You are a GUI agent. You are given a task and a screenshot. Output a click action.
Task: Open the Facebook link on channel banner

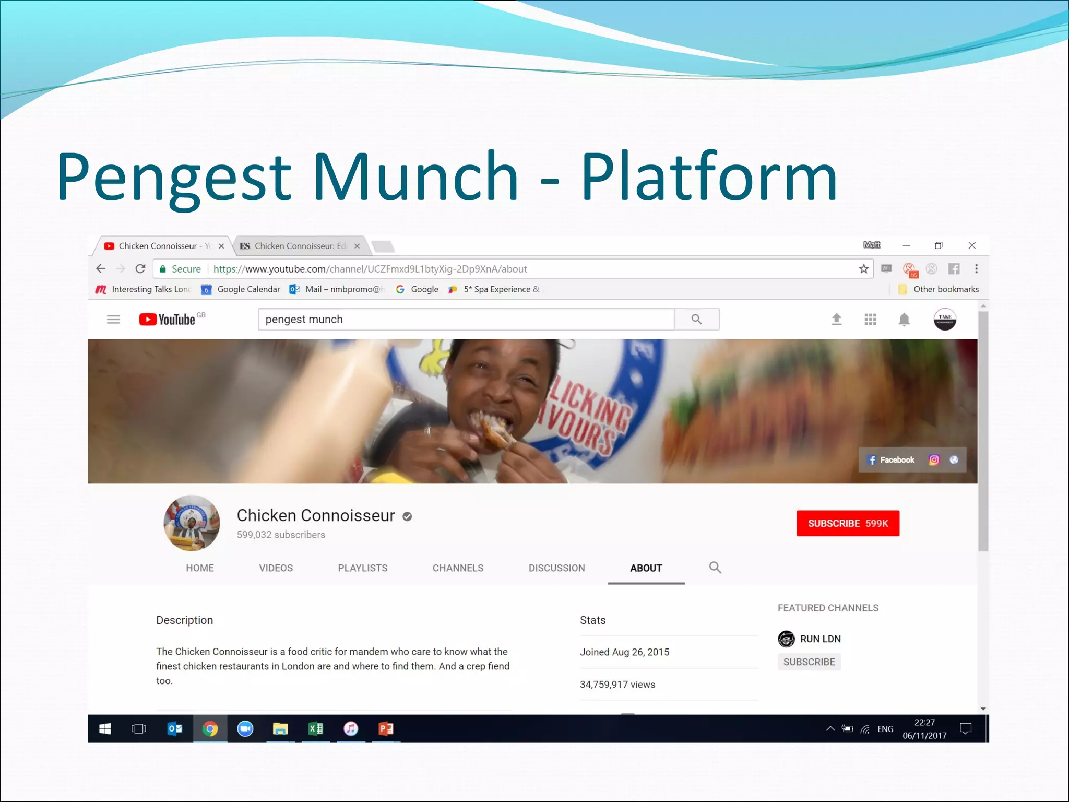pyautogui.click(x=890, y=460)
